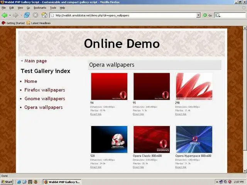Click Direct link under image 298
247x185 pixels.
pyautogui.click(x=181, y=114)
